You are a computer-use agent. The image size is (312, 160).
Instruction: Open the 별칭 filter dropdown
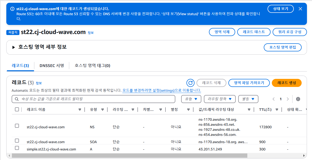point(248,99)
